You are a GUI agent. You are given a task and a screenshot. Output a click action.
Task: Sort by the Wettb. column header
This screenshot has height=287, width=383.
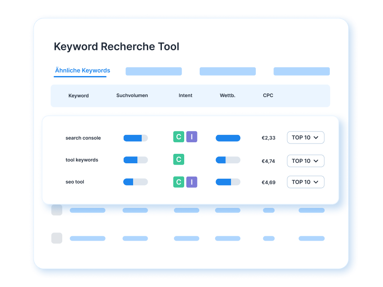click(x=228, y=95)
